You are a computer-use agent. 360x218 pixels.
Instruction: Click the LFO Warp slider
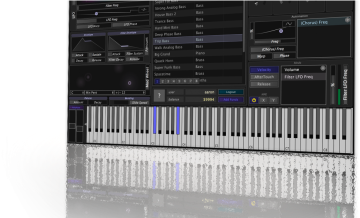(93, 26)
